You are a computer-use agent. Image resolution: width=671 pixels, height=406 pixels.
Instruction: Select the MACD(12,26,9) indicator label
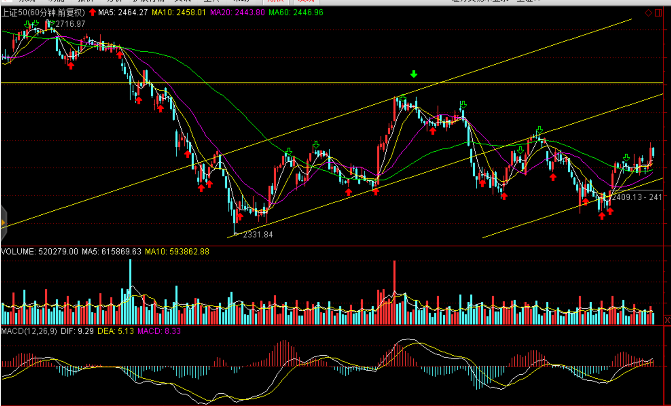29,331
